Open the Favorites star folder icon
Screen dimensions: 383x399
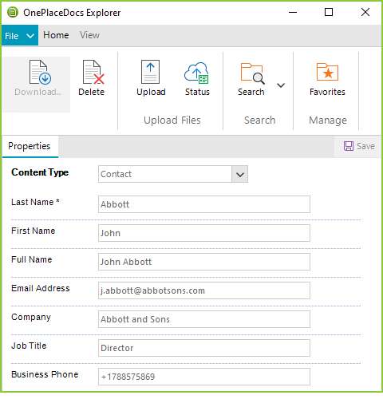(x=327, y=72)
